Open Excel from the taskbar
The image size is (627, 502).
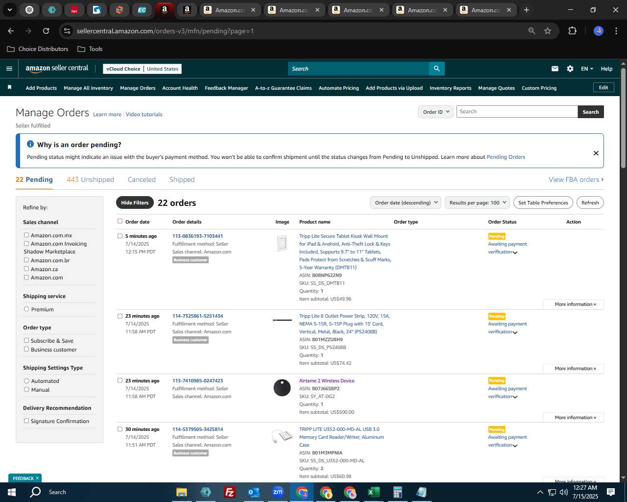pos(374,492)
